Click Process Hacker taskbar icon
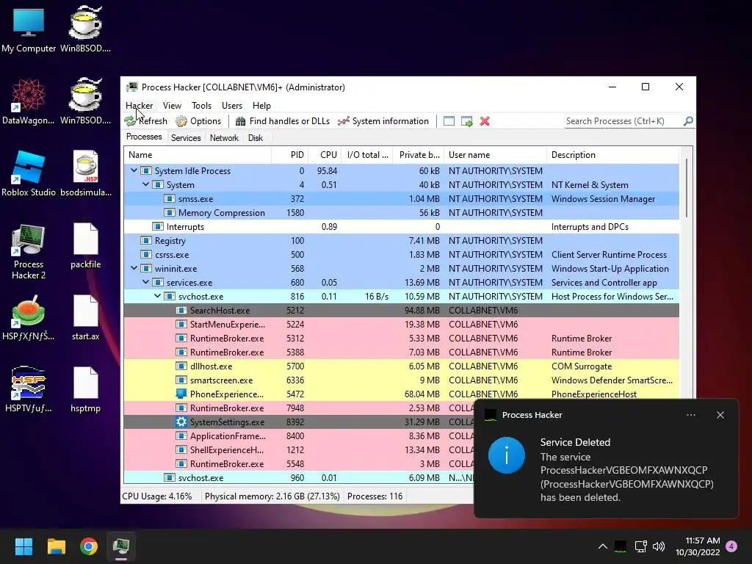 (x=121, y=546)
